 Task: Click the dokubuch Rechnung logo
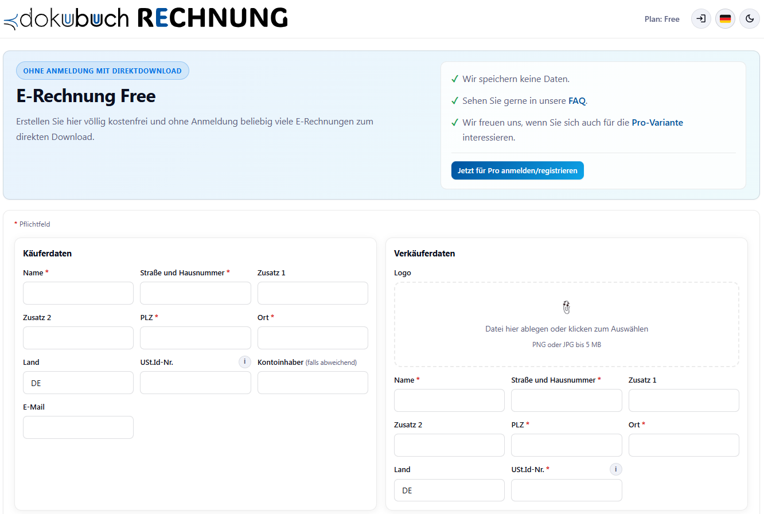point(146,19)
